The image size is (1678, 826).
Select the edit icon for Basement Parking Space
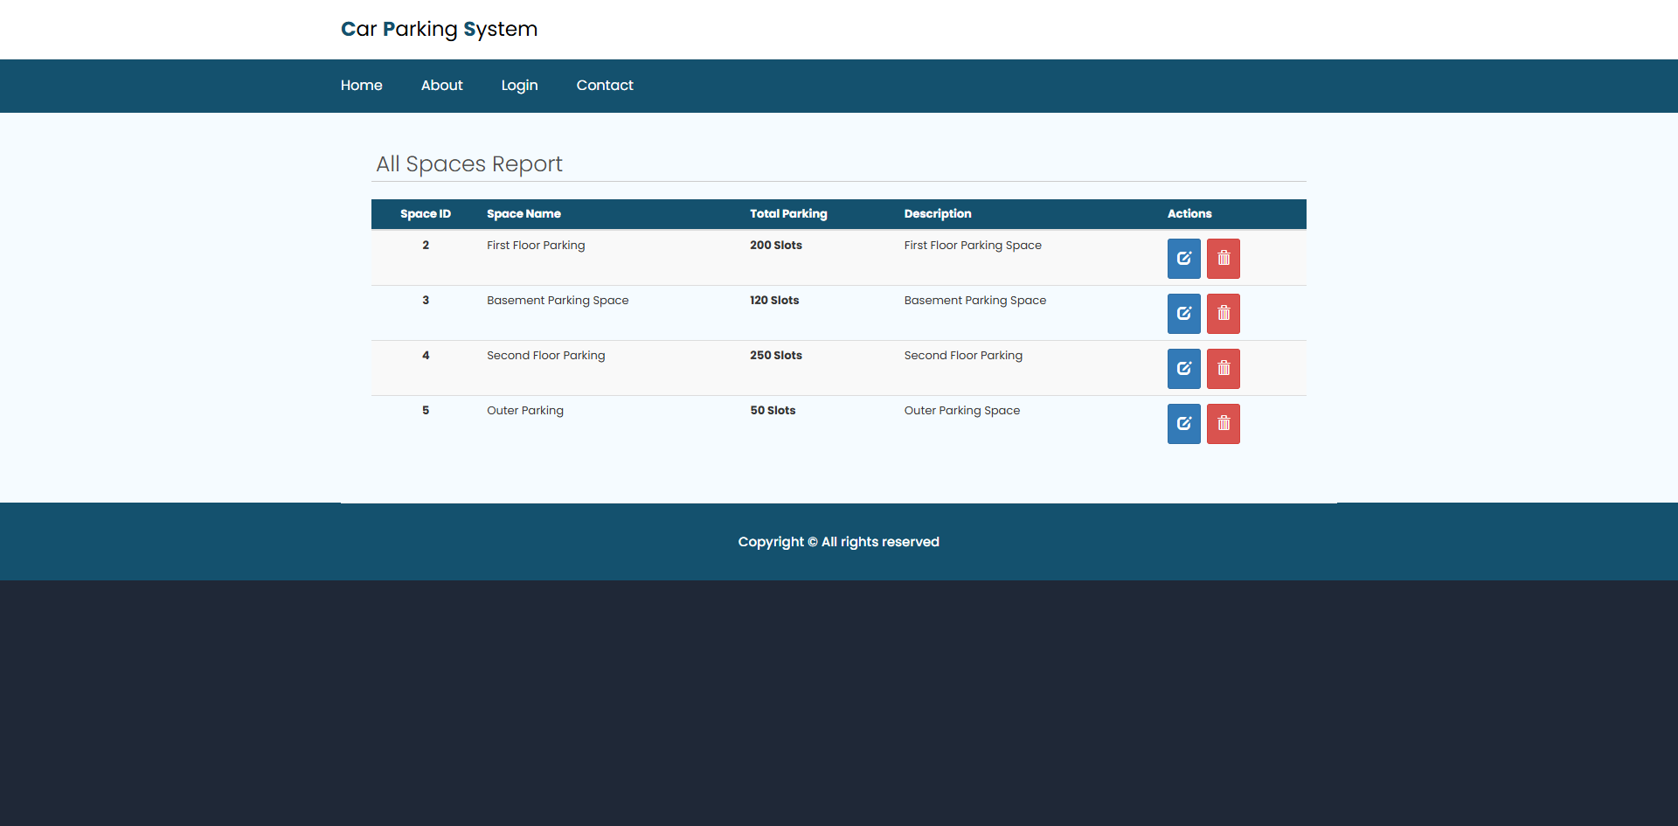[x=1183, y=313]
